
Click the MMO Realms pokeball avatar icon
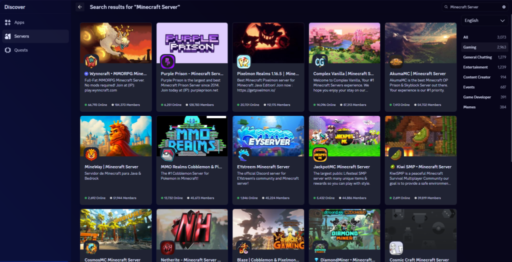click(x=167, y=155)
